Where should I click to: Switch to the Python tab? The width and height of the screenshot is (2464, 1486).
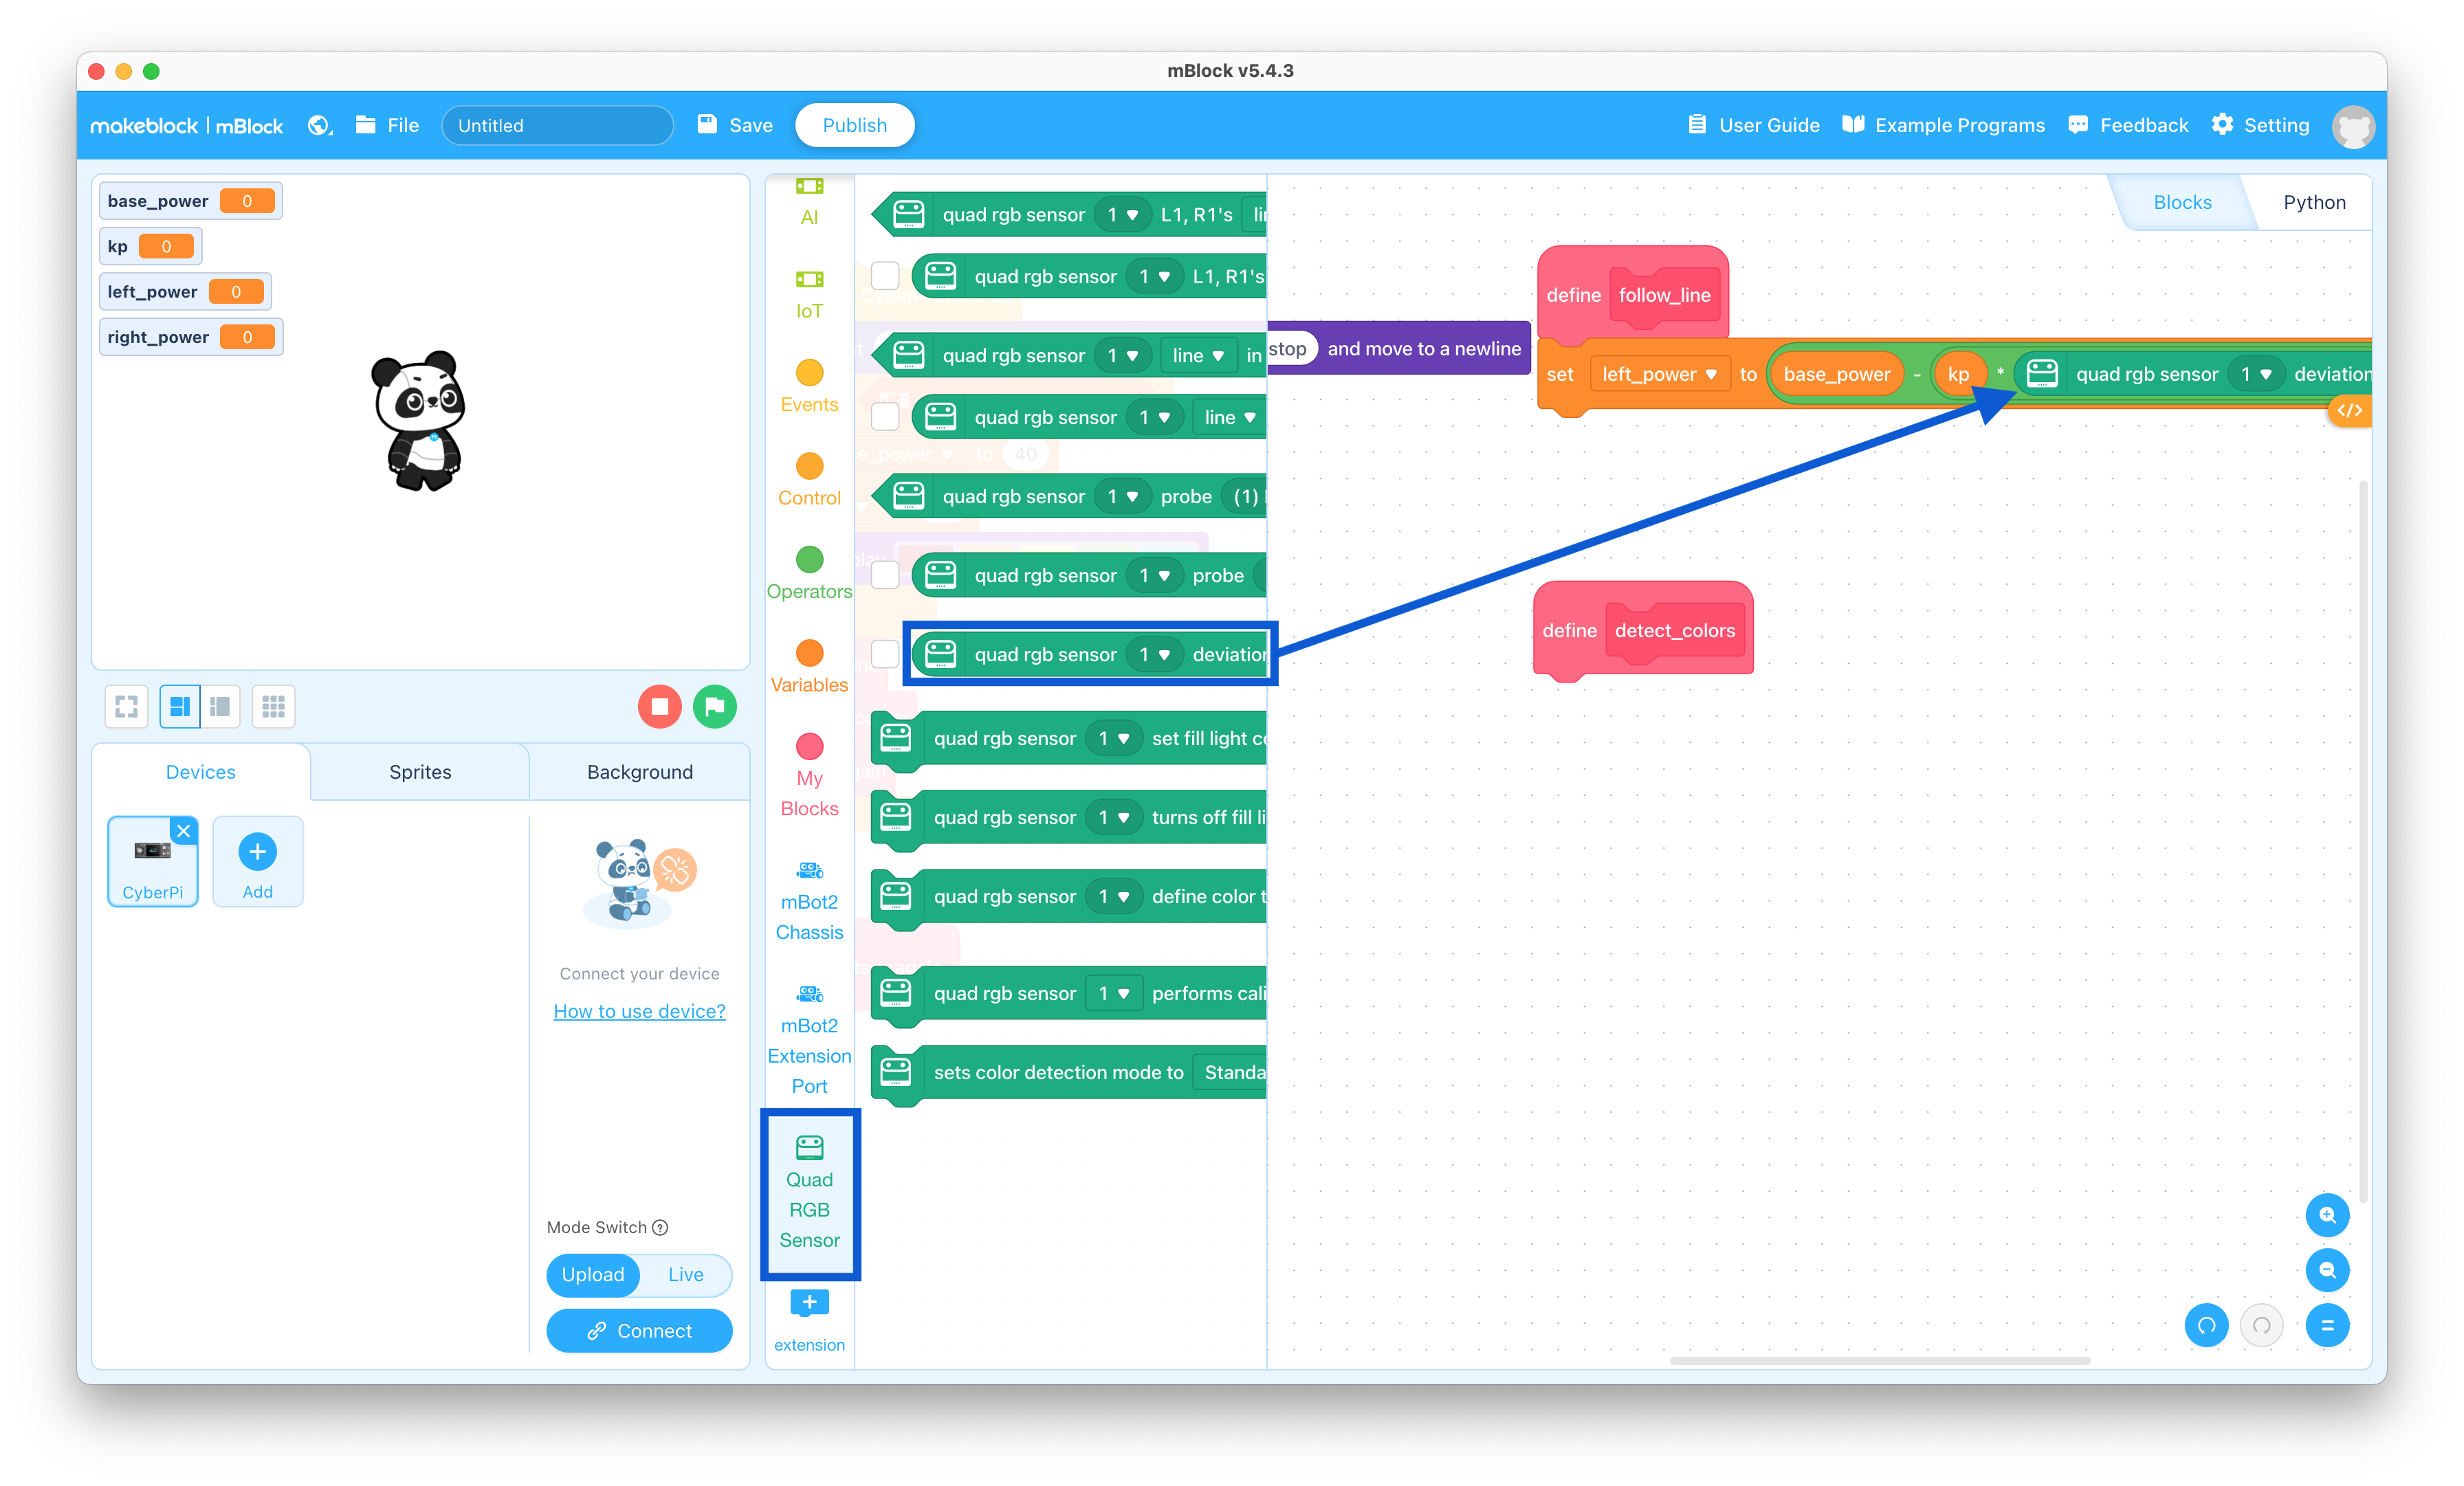coord(2314,202)
